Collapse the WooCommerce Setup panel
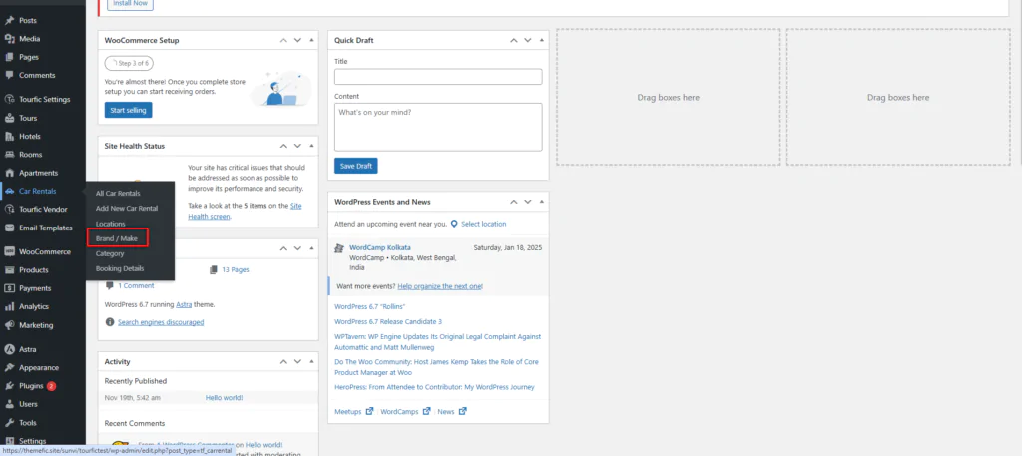The width and height of the screenshot is (1022, 456). pyautogui.click(x=311, y=40)
